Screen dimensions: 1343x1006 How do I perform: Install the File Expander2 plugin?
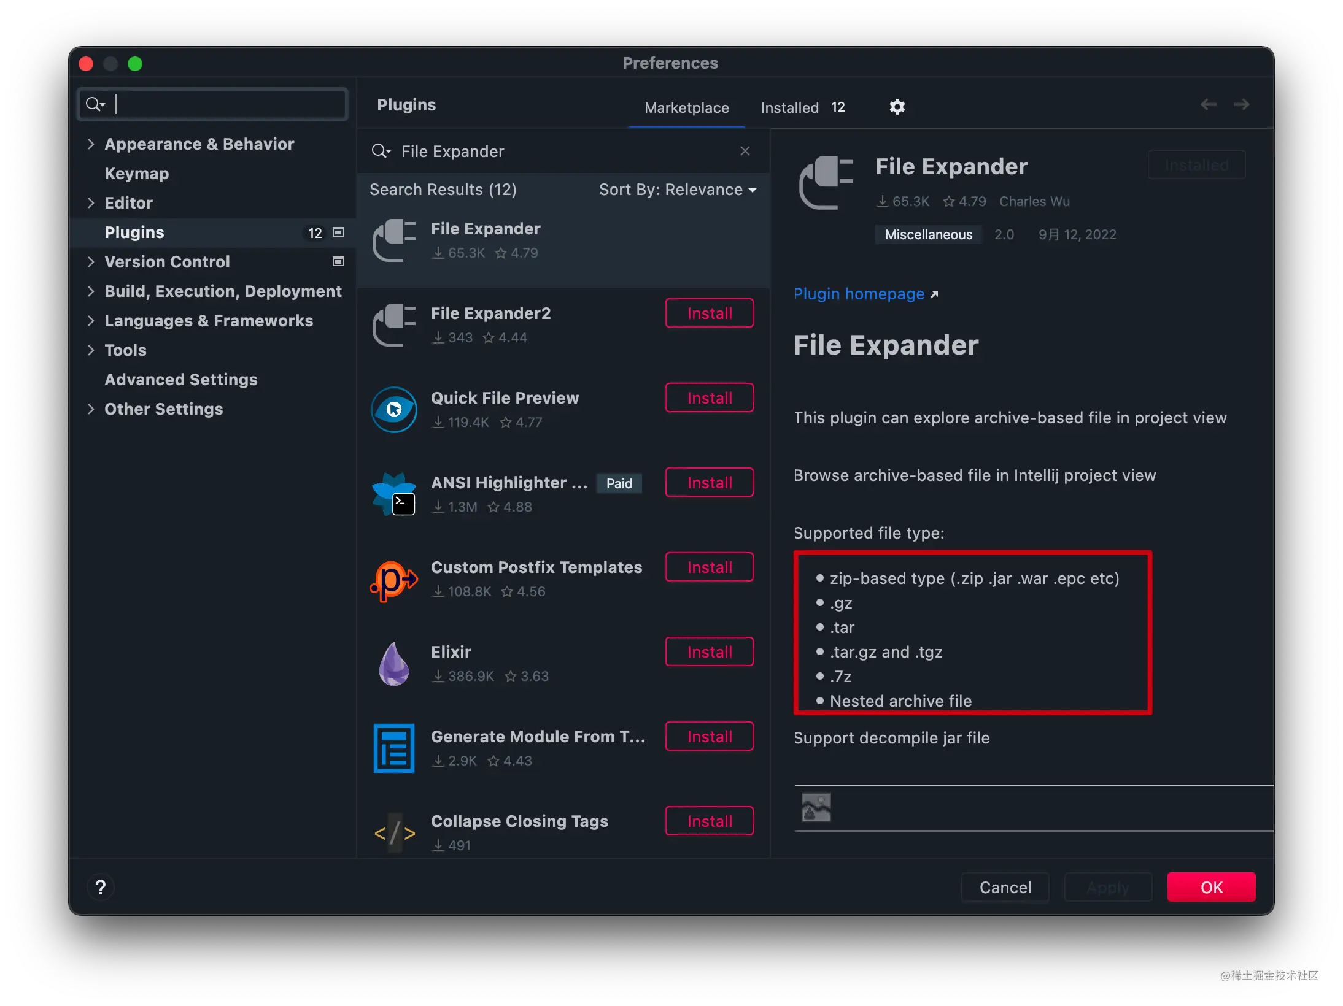(x=709, y=313)
